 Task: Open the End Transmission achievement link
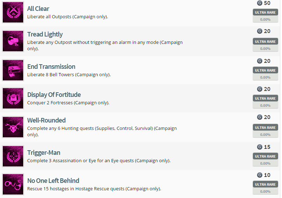pos(51,67)
